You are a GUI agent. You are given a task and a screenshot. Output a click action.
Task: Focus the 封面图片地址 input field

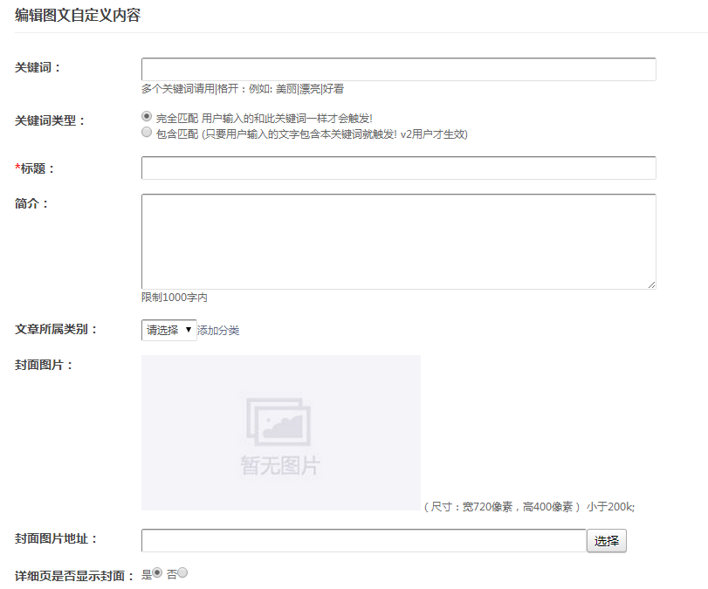(363, 541)
